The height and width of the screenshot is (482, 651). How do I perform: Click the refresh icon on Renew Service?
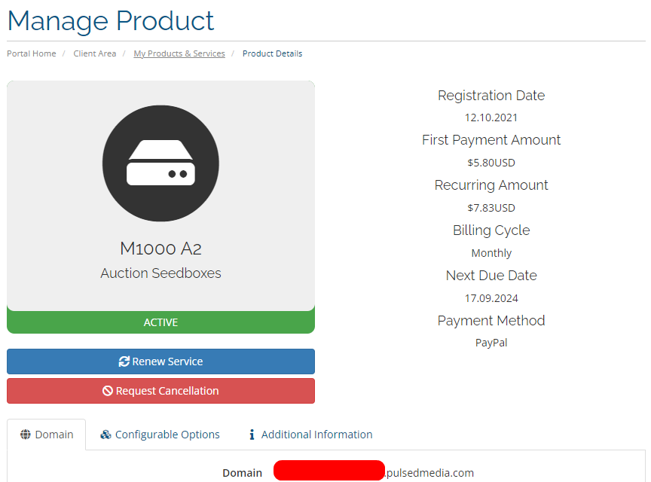click(x=124, y=361)
